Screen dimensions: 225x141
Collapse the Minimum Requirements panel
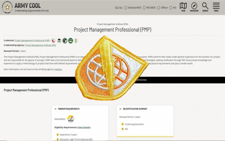pos(56,109)
